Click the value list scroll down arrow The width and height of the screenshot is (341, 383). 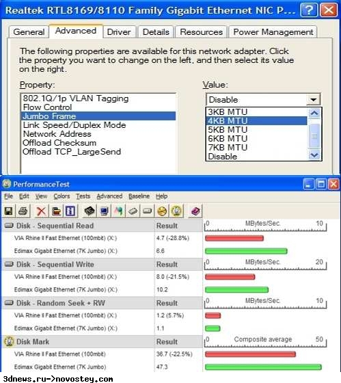click(314, 155)
